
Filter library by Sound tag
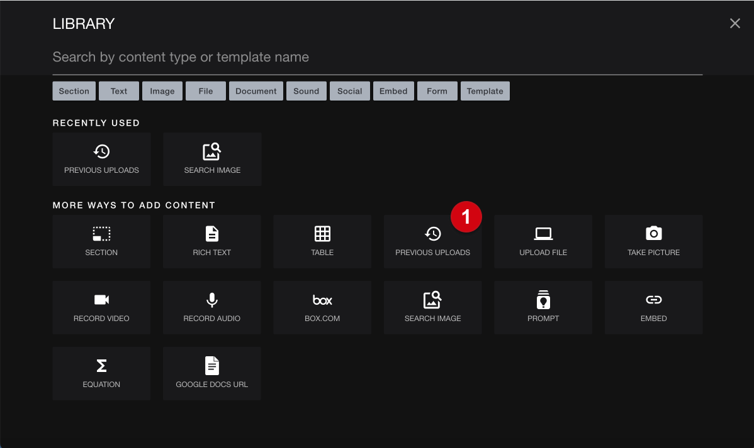coord(307,91)
